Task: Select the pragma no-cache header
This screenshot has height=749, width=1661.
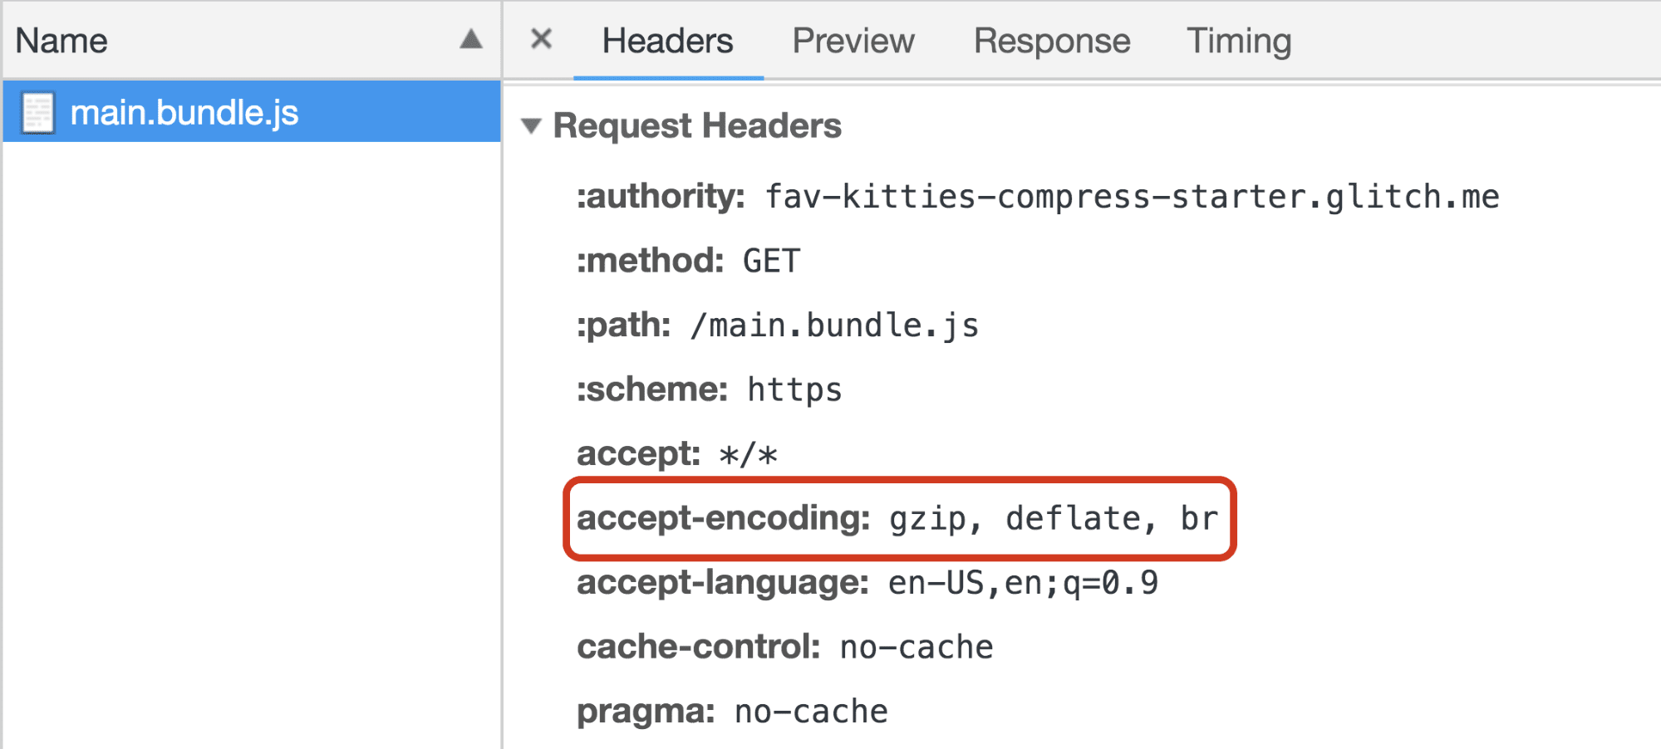Action: pyautogui.click(x=731, y=711)
